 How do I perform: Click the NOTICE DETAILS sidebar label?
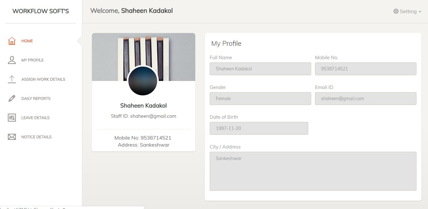click(36, 137)
